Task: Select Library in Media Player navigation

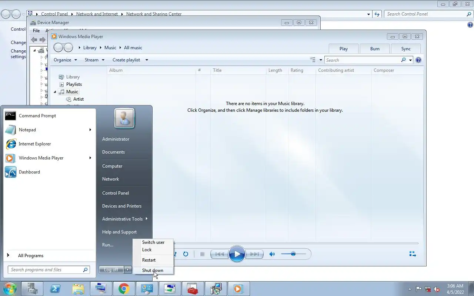Action: click(x=73, y=77)
